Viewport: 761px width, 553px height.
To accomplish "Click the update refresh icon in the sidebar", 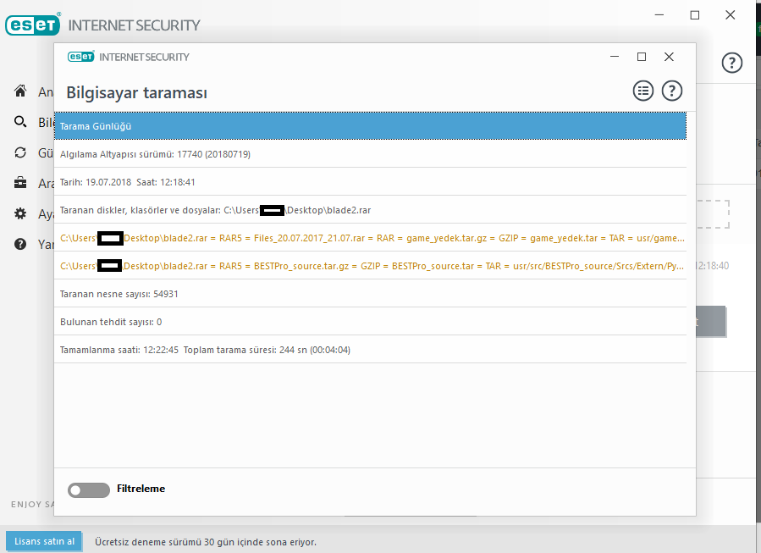I will 20,152.
